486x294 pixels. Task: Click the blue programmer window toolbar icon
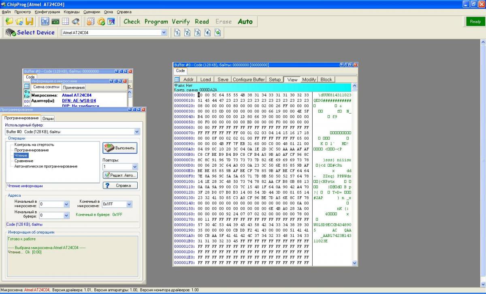pos(45,21)
